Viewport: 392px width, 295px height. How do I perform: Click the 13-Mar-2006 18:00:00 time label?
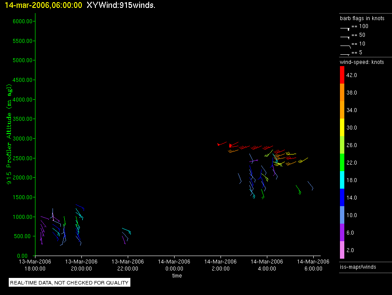coord(35,265)
